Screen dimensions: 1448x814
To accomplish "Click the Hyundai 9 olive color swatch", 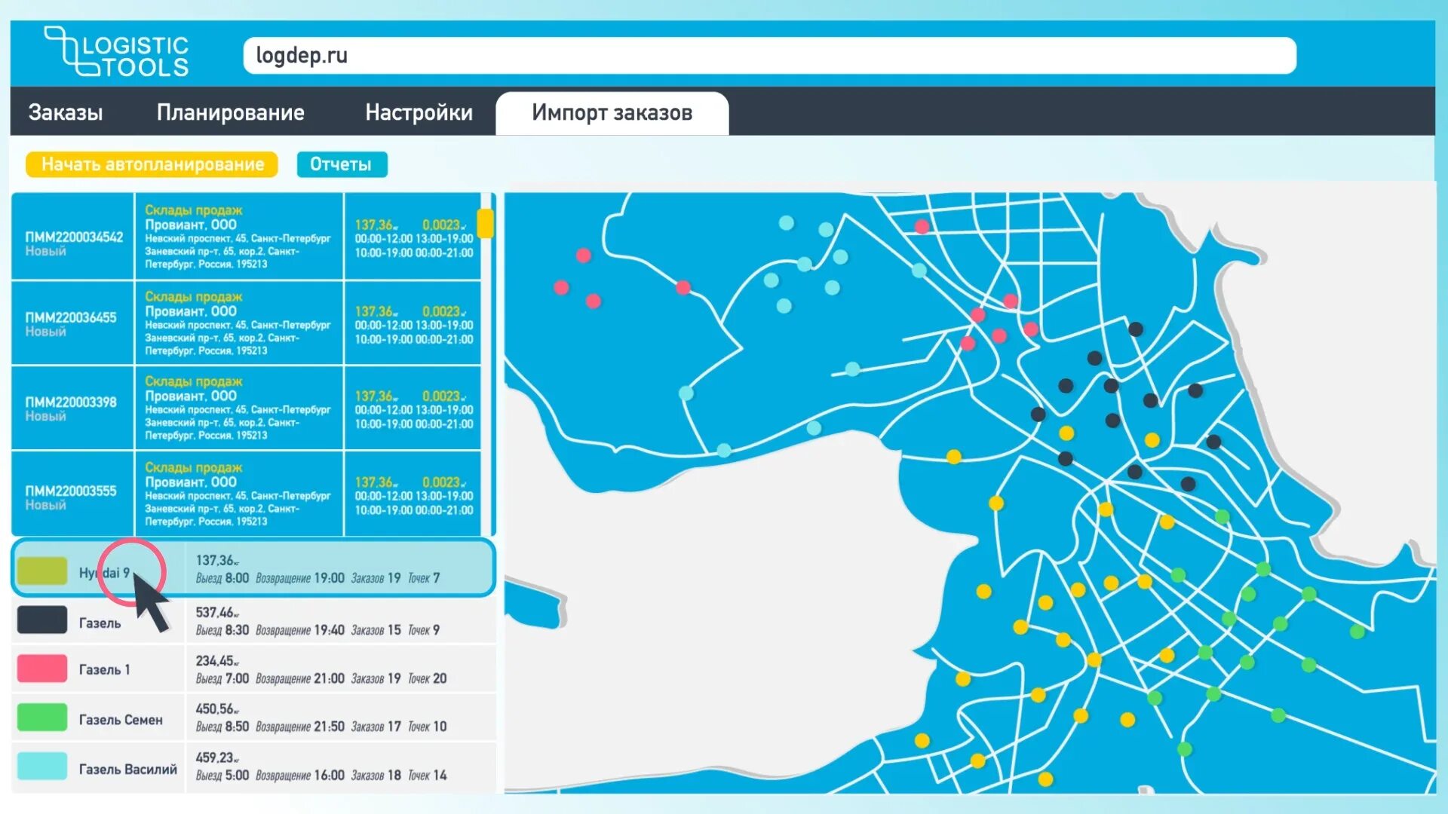I will pyautogui.click(x=42, y=571).
